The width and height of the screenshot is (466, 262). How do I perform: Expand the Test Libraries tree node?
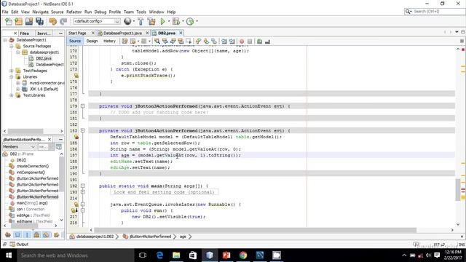coord(12,95)
